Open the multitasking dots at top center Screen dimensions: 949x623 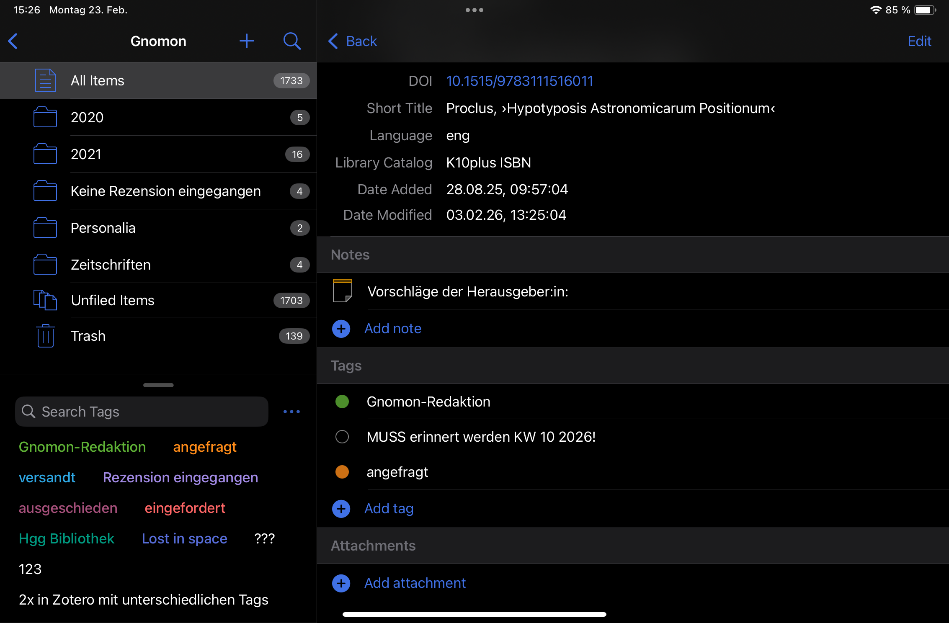474,10
